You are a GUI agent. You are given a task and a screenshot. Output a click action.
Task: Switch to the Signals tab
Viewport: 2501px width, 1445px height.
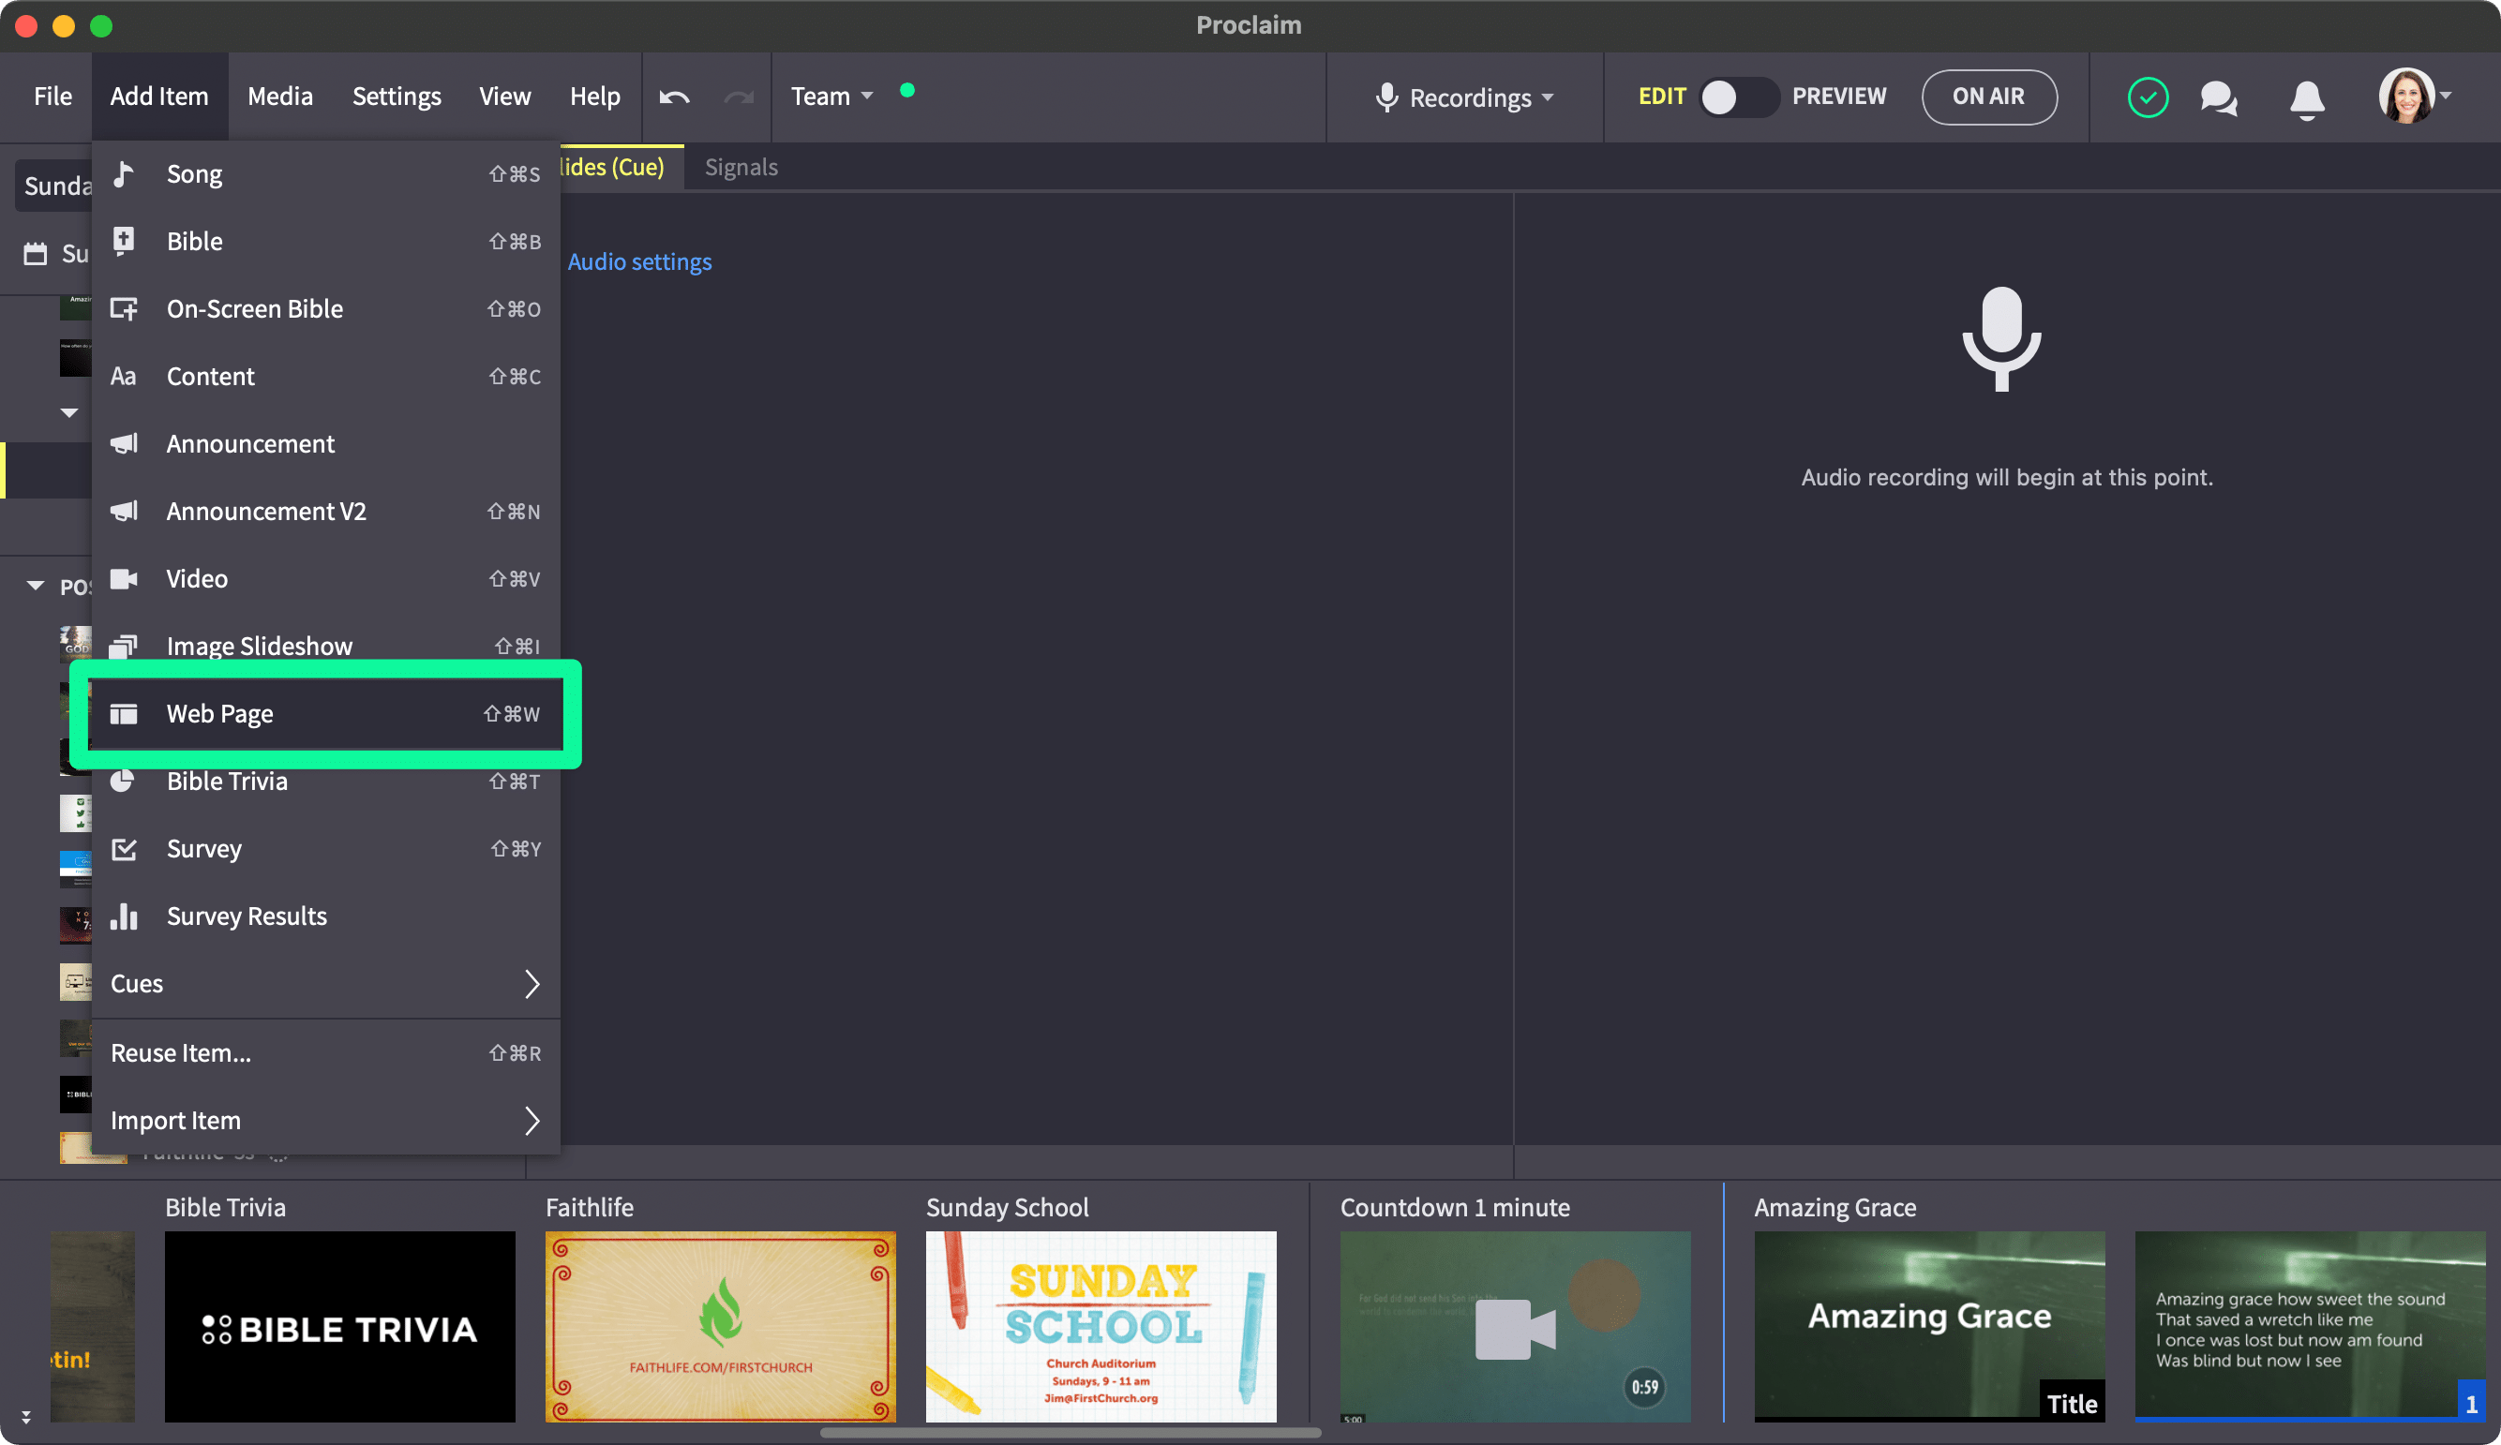741,167
